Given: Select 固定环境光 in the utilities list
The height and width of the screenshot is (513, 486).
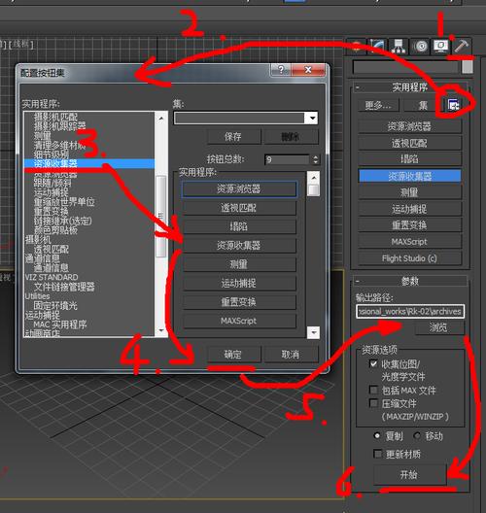Looking at the screenshot, I should [x=55, y=306].
